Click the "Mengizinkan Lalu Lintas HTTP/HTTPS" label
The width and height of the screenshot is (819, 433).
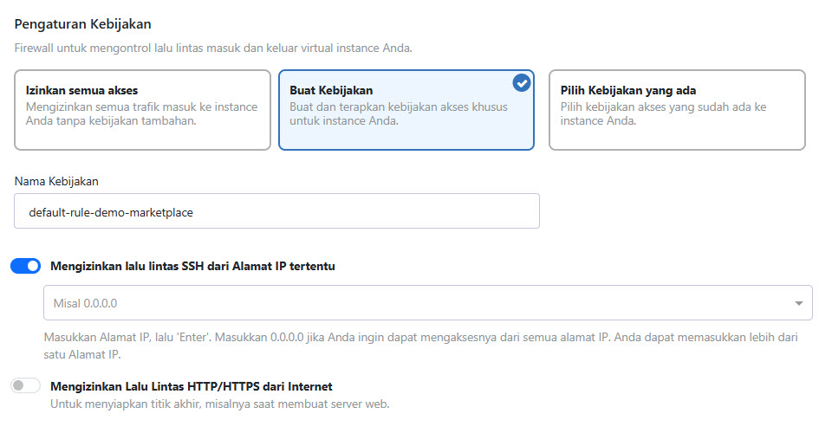coord(192,386)
